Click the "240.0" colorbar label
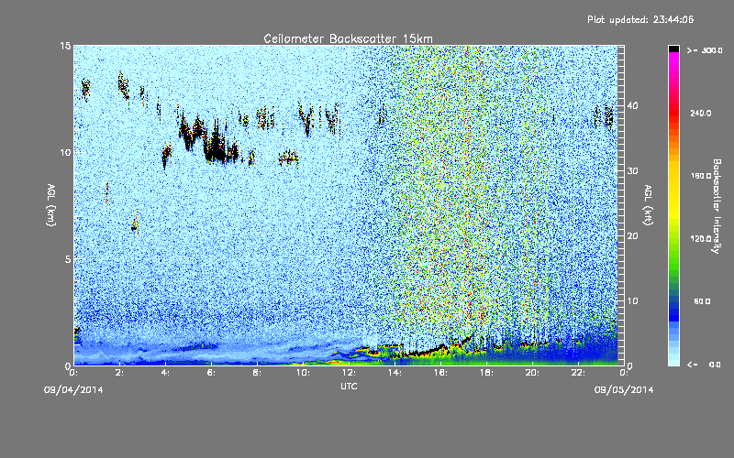Viewport: 734px width, 458px height. click(x=701, y=114)
